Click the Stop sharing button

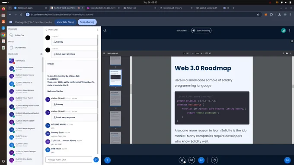87,22
